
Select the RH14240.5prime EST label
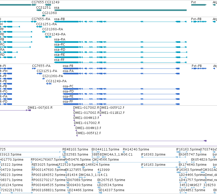coord(136,149)
